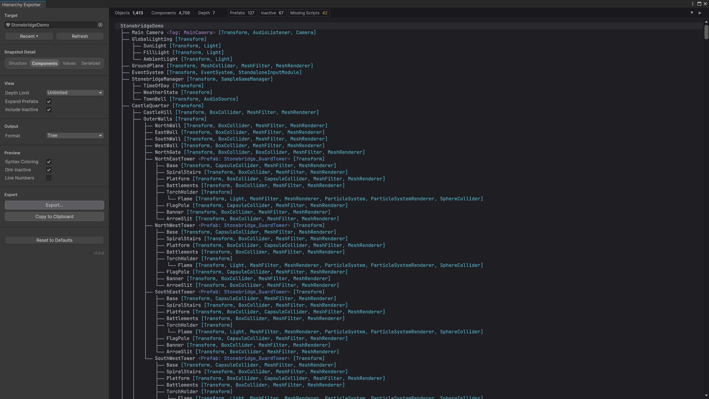This screenshot has width=709, height=399.
Task: Maximize the Hierarchy Exporter window
Action: click(x=699, y=4)
